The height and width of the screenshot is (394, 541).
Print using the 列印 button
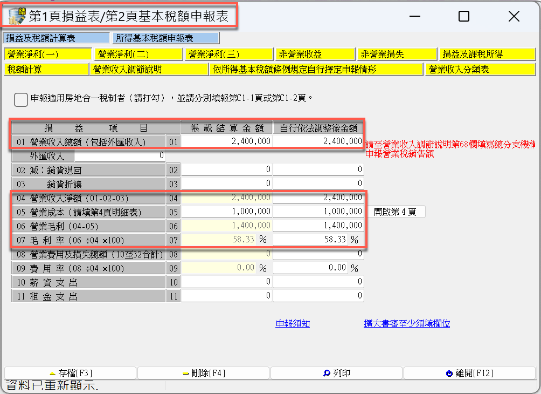[x=336, y=373]
